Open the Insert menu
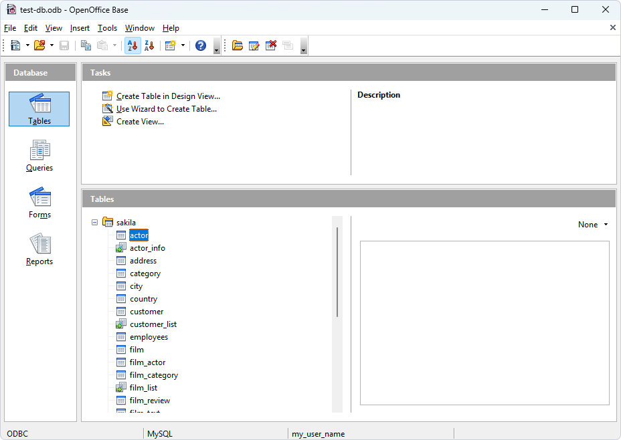 (80, 28)
